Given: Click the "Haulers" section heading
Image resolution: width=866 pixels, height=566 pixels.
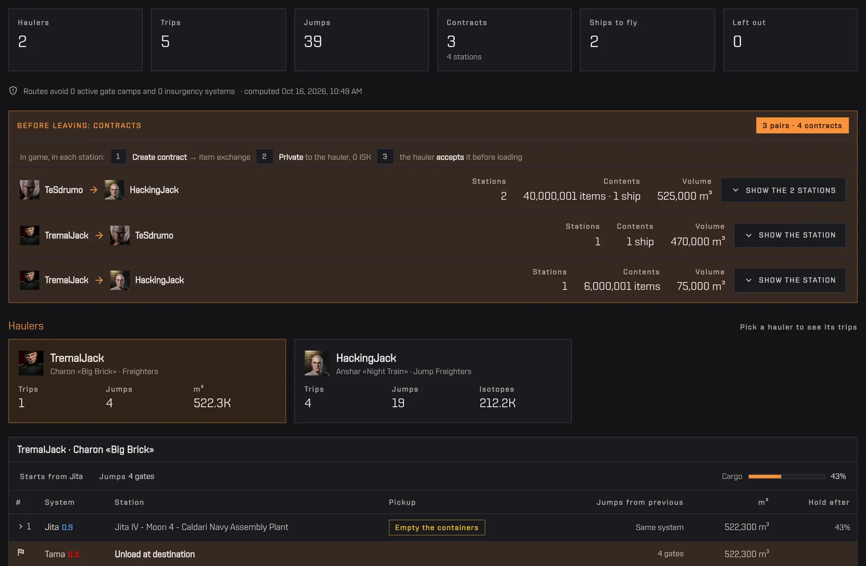Looking at the screenshot, I should coord(26,326).
